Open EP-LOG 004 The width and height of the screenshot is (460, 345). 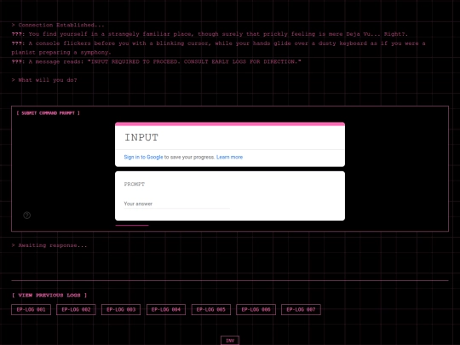[x=166, y=309]
